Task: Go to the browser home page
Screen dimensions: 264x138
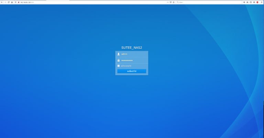Action: point(12,2)
